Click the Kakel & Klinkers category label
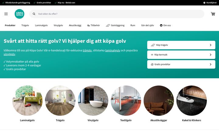This screenshot has height=136, width=219. (x=192, y=120)
